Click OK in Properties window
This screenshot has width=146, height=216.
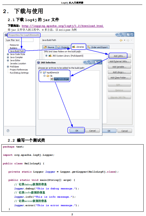click(x=109, y=131)
